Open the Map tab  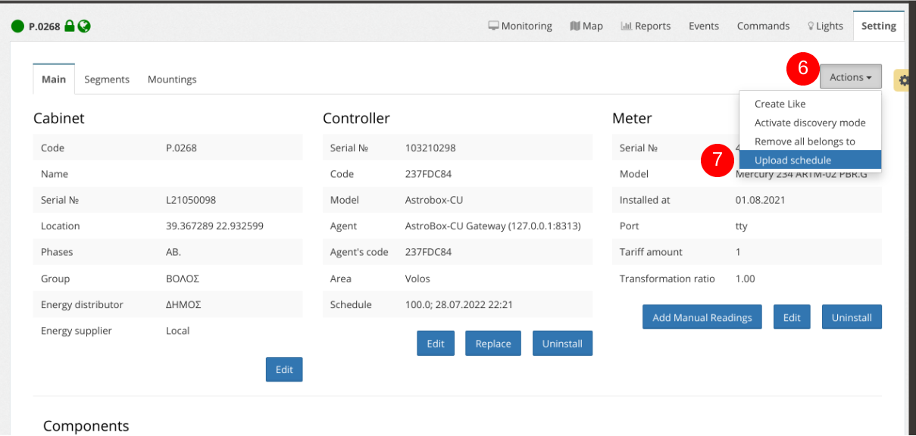pyautogui.click(x=586, y=26)
